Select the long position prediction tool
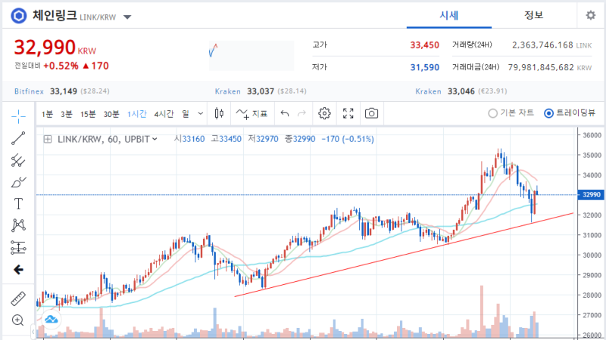This screenshot has width=606, height=340. (x=18, y=248)
